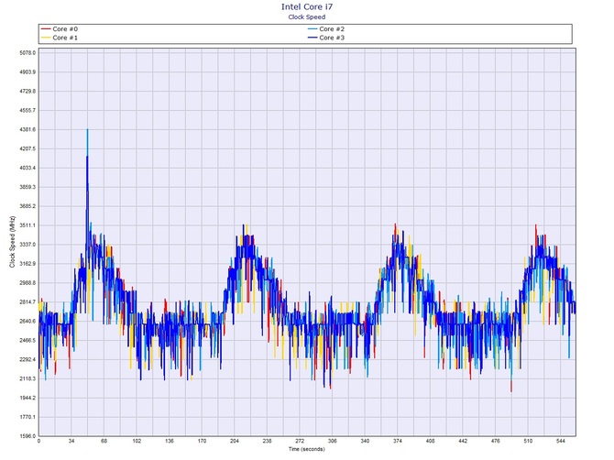
Task: Click the 544 x-axis tick label
Action: pos(560,441)
